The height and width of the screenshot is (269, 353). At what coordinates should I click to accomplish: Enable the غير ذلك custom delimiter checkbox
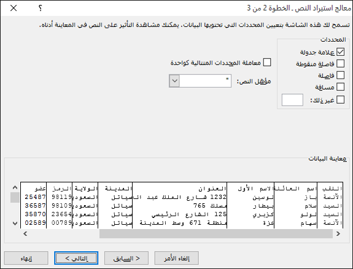(340, 100)
